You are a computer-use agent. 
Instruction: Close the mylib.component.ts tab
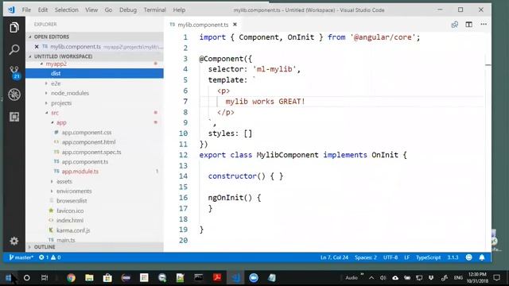[x=235, y=25]
